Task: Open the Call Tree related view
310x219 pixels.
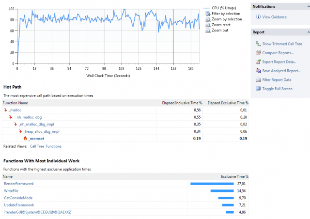Action: tap(36, 146)
